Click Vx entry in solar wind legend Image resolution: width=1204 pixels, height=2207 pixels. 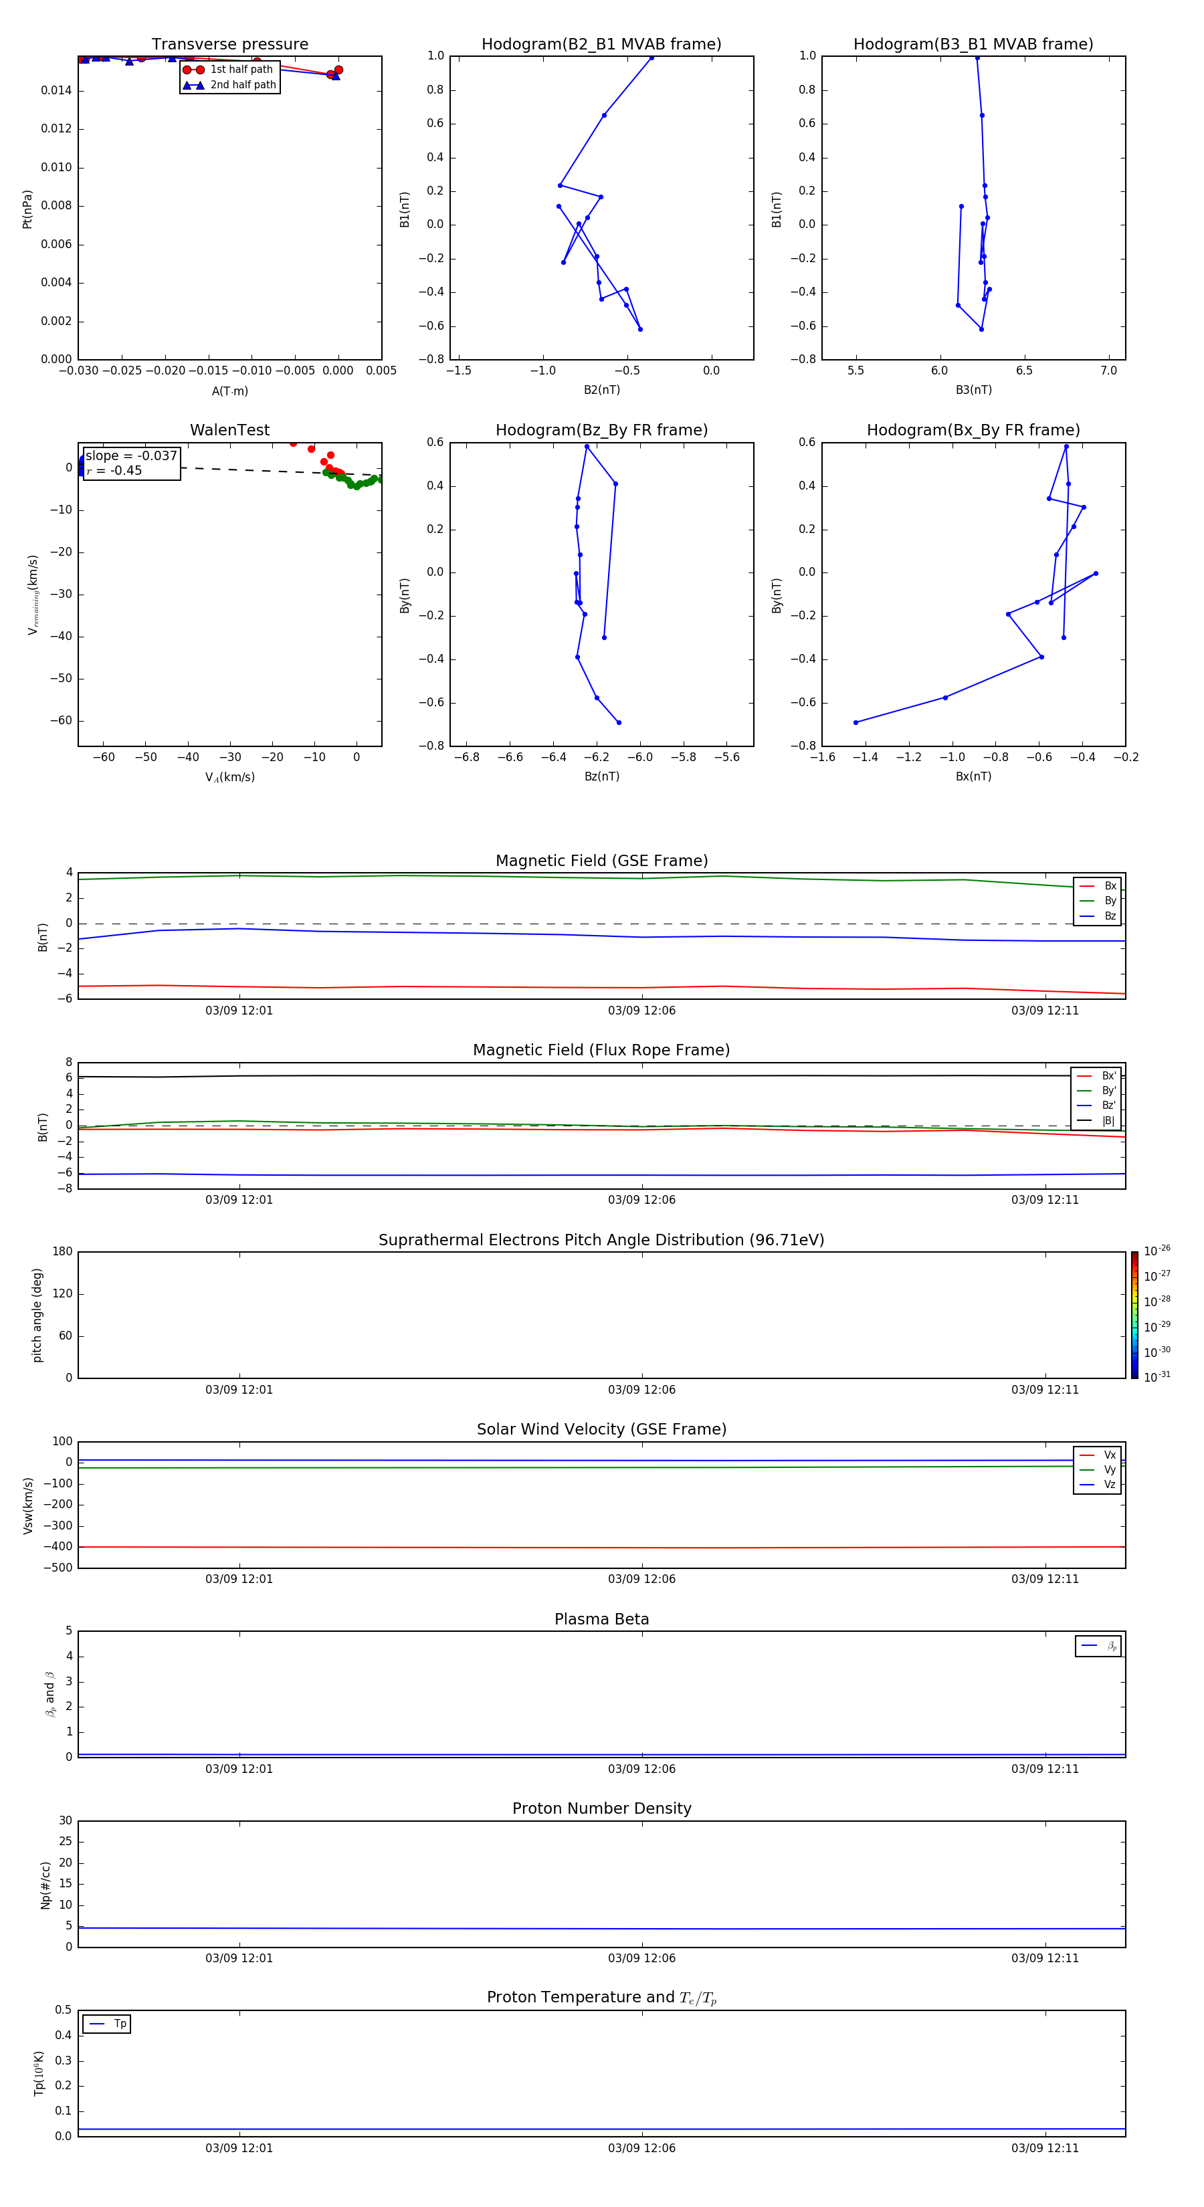[1098, 1455]
